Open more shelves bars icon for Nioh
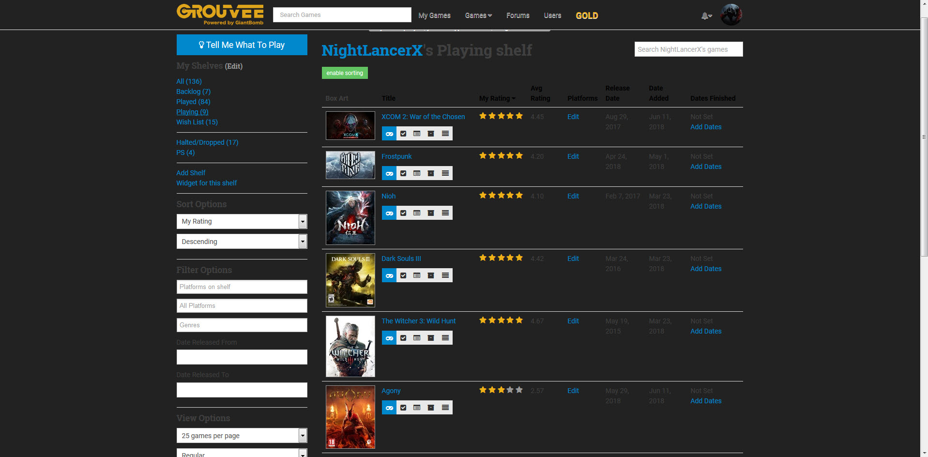Viewport: 928px width, 457px height. pyautogui.click(x=445, y=213)
